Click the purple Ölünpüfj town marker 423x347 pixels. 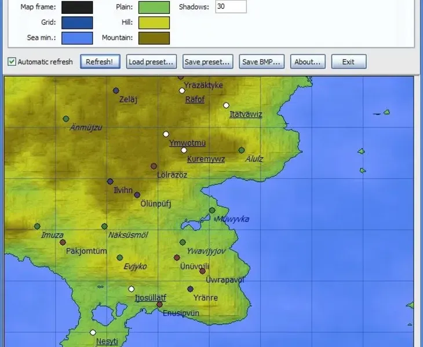(137, 195)
